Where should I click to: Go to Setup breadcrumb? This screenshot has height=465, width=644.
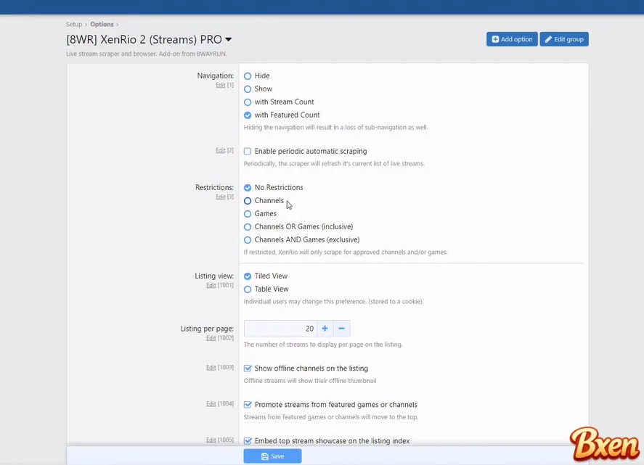coord(74,24)
